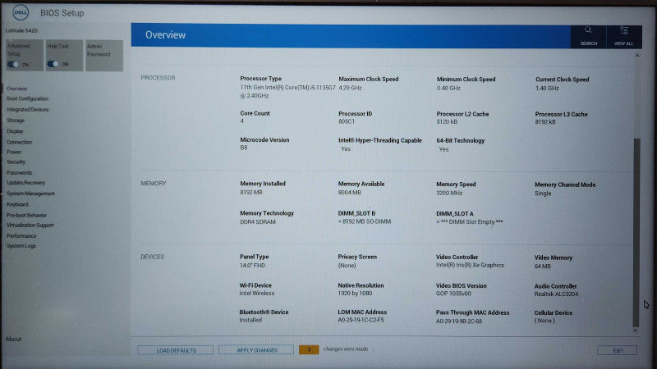657x369 pixels.
Task: Click the vertical scrollbar thumb
Action: point(636,232)
